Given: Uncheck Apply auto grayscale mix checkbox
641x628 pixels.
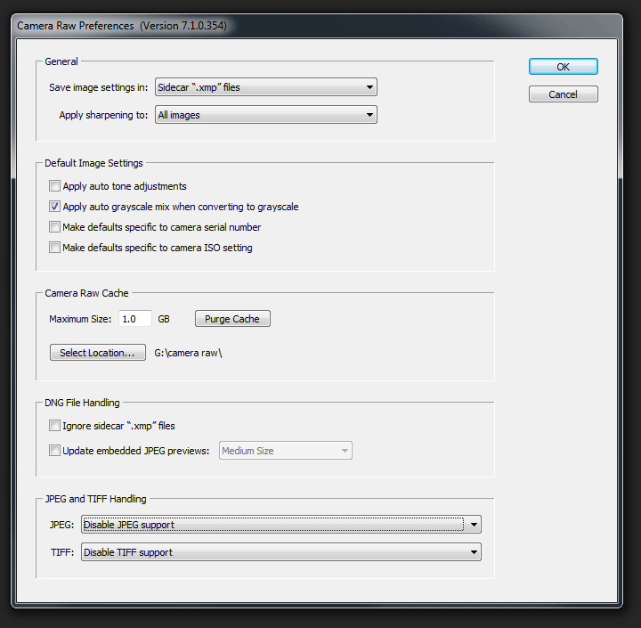Looking at the screenshot, I should tap(54, 207).
